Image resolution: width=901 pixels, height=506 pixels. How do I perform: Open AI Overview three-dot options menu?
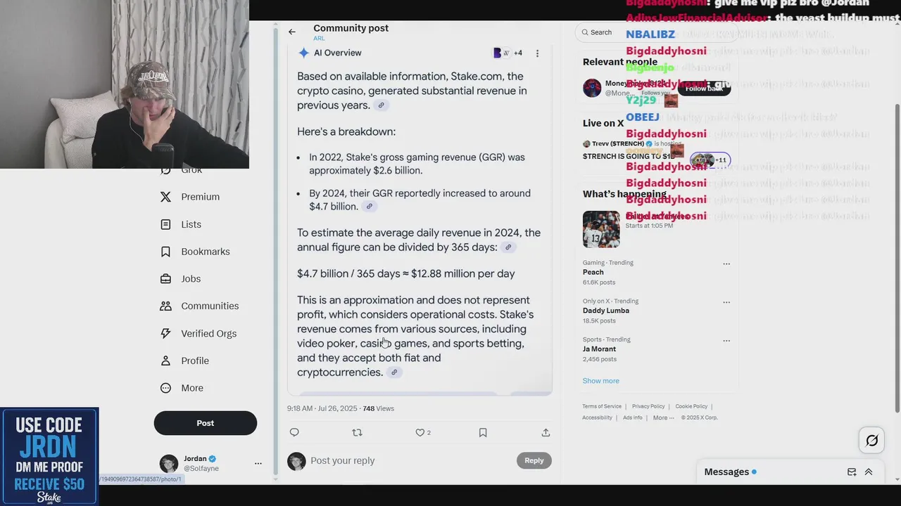point(537,53)
